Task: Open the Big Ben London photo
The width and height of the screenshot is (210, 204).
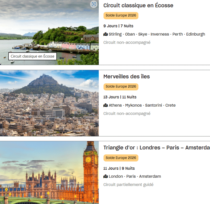Action: pyautogui.click(x=49, y=172)
